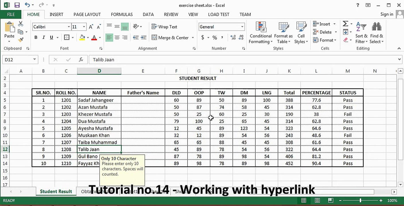Increase decimal places

(x=233, y=37)
